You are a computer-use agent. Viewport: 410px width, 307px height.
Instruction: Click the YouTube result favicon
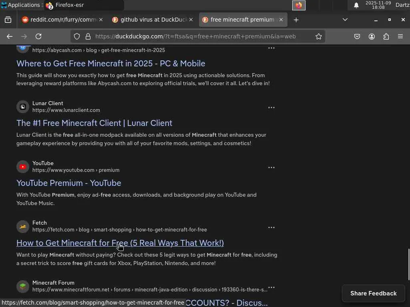(x=23, y=167)
